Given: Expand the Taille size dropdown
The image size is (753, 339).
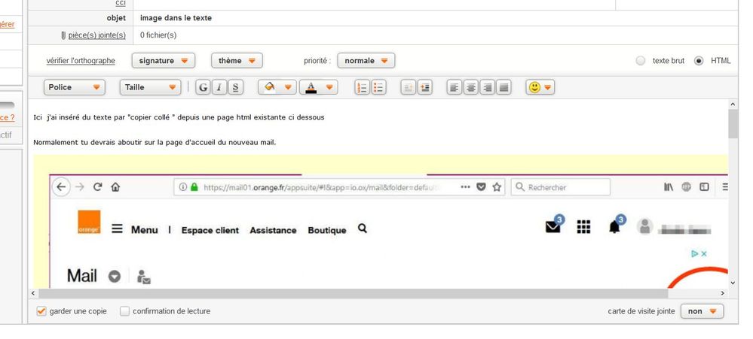Looking at the screenshot, I should pos(150,87).
